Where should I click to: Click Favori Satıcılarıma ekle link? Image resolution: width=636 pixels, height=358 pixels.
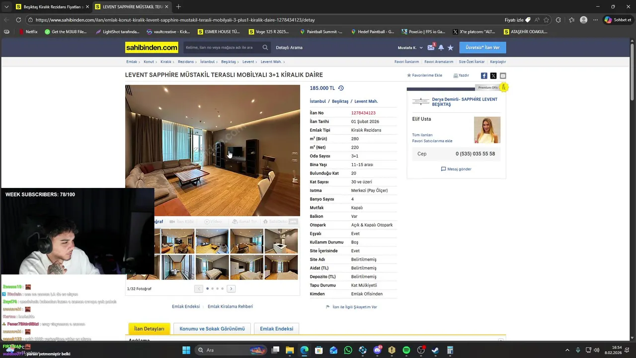coord(432,141)
